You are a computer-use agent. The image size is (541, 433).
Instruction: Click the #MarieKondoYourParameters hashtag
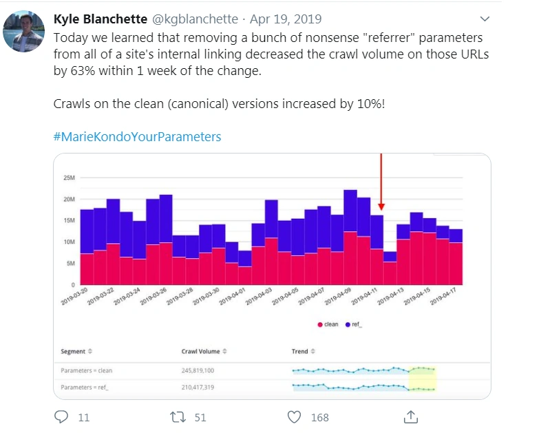[x=137, y=136]
